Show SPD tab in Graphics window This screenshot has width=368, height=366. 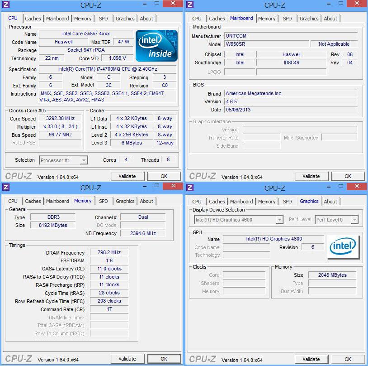[287, 202]
